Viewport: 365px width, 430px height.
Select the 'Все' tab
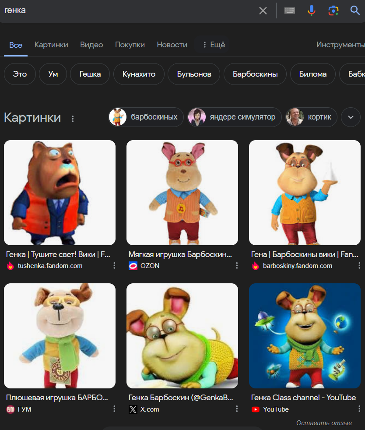(16, 45)
